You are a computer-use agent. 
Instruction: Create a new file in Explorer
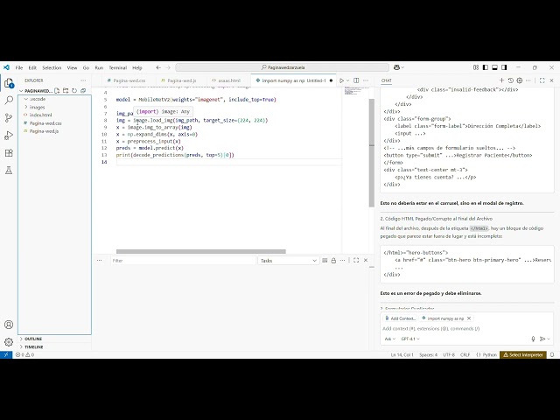(57, 91)
